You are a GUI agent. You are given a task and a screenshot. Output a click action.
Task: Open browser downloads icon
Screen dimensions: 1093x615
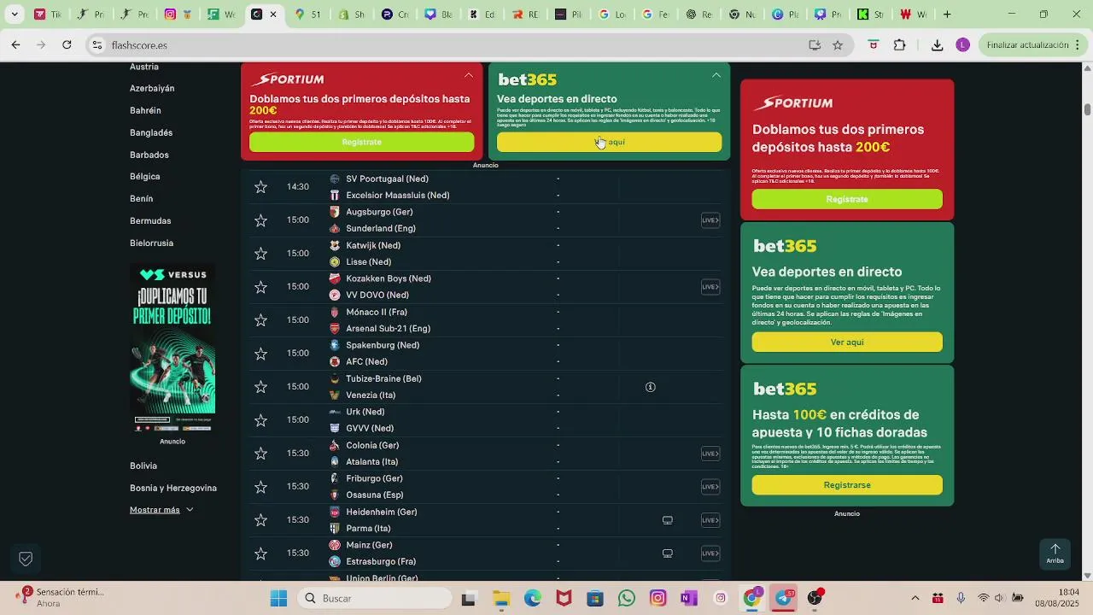pyautogui.click(x=937, y=45)
